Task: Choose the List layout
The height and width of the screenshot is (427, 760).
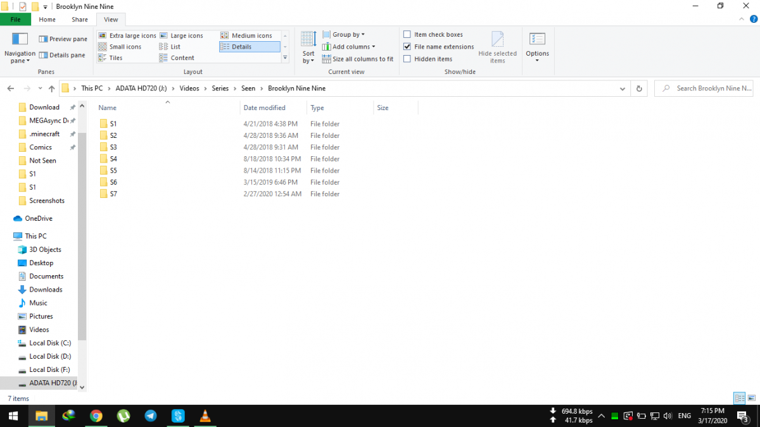Action: 170,47
